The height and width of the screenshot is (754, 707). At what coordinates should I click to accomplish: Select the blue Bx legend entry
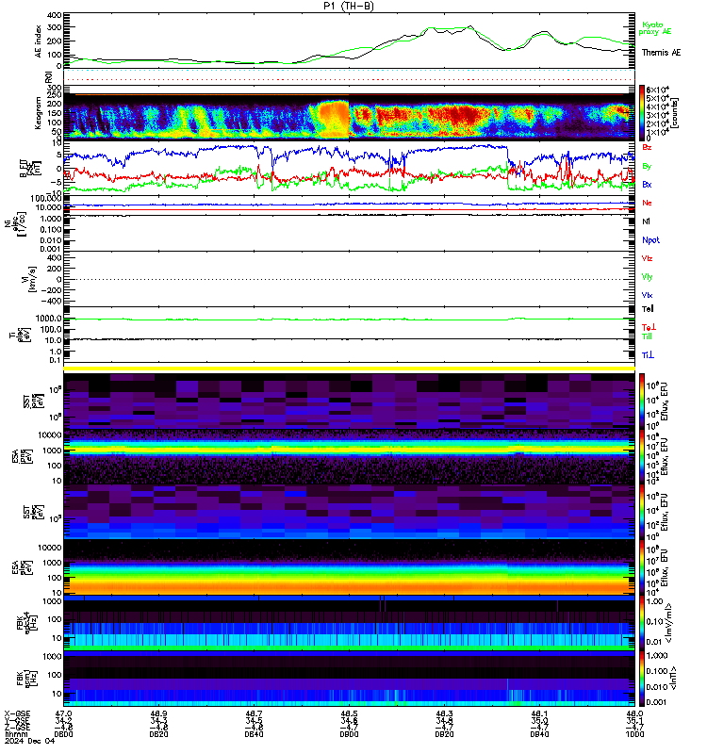(647, 184)
